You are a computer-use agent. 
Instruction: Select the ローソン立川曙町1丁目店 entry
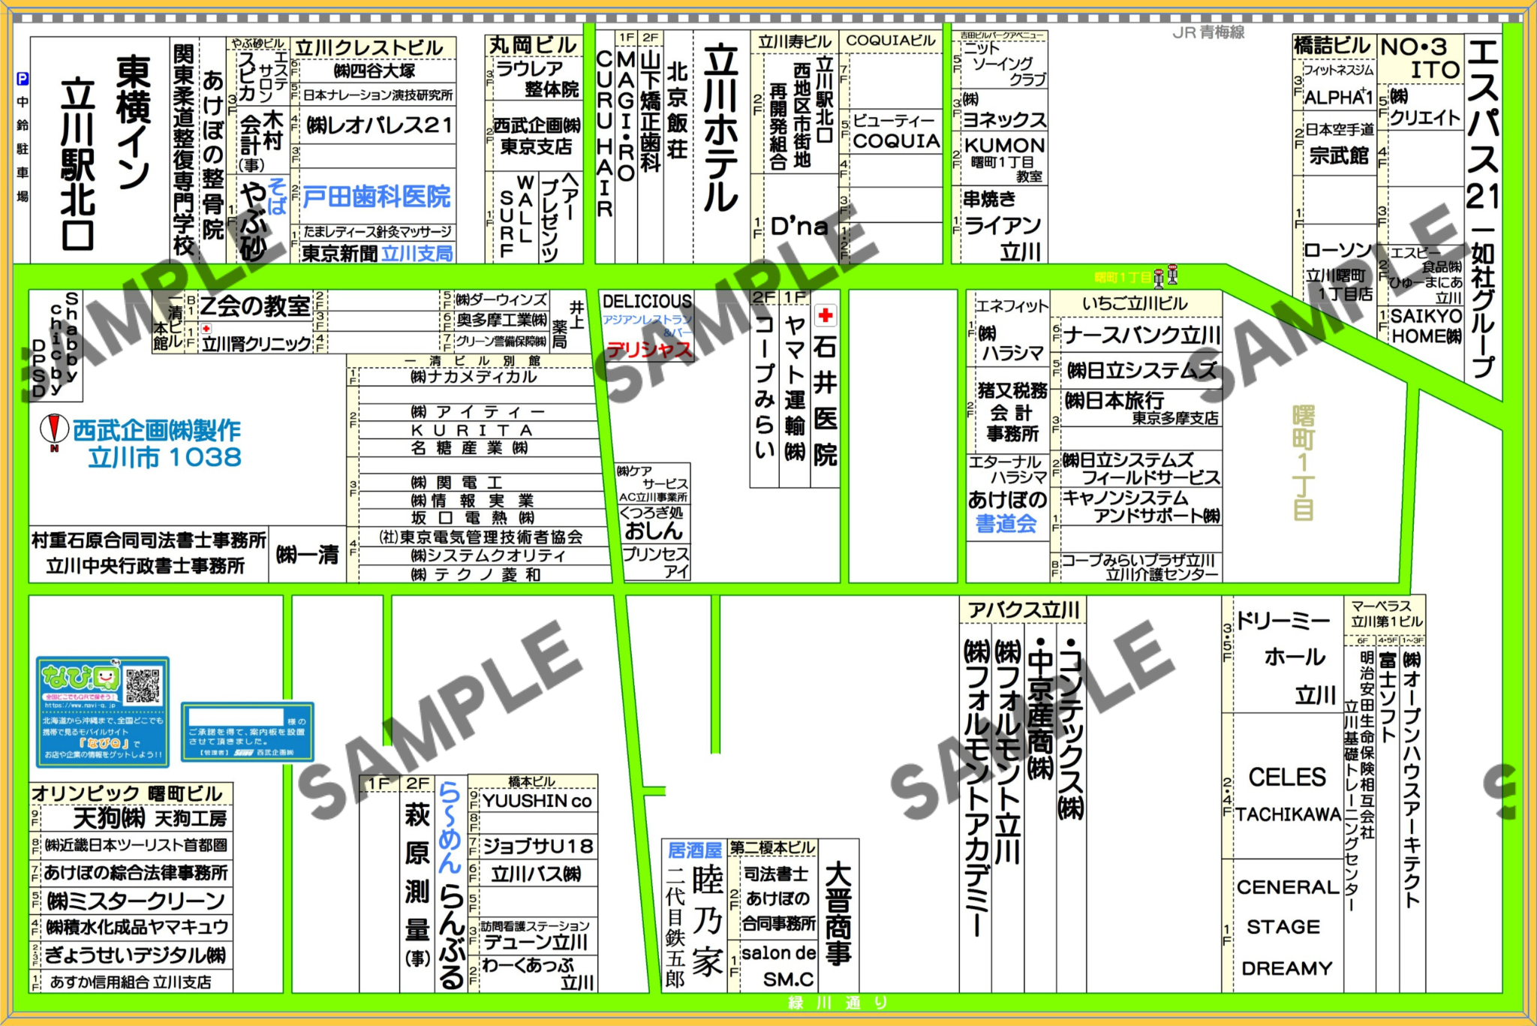(x=1338, y=272)
